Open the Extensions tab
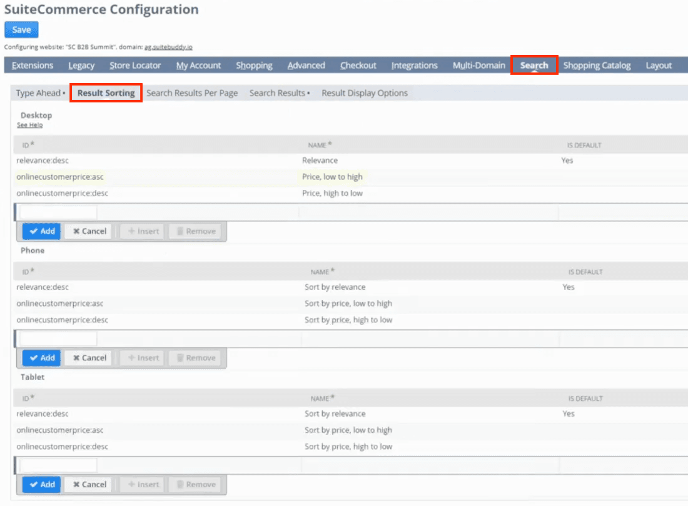Screen dimensions: 688x506 pos(33,65)
